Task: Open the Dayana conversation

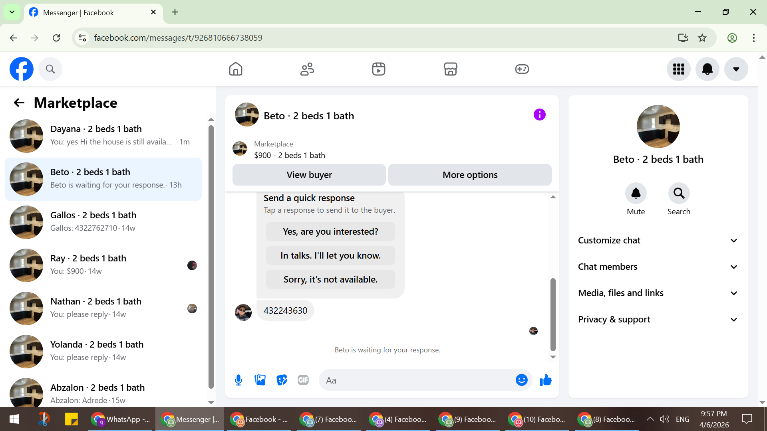Action: click(103, 136)
